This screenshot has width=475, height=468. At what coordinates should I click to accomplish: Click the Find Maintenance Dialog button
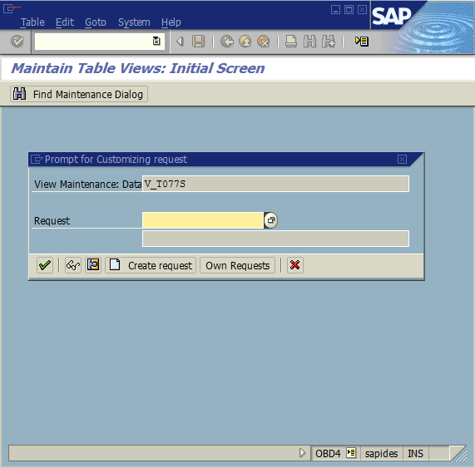[x=79, y=94]
